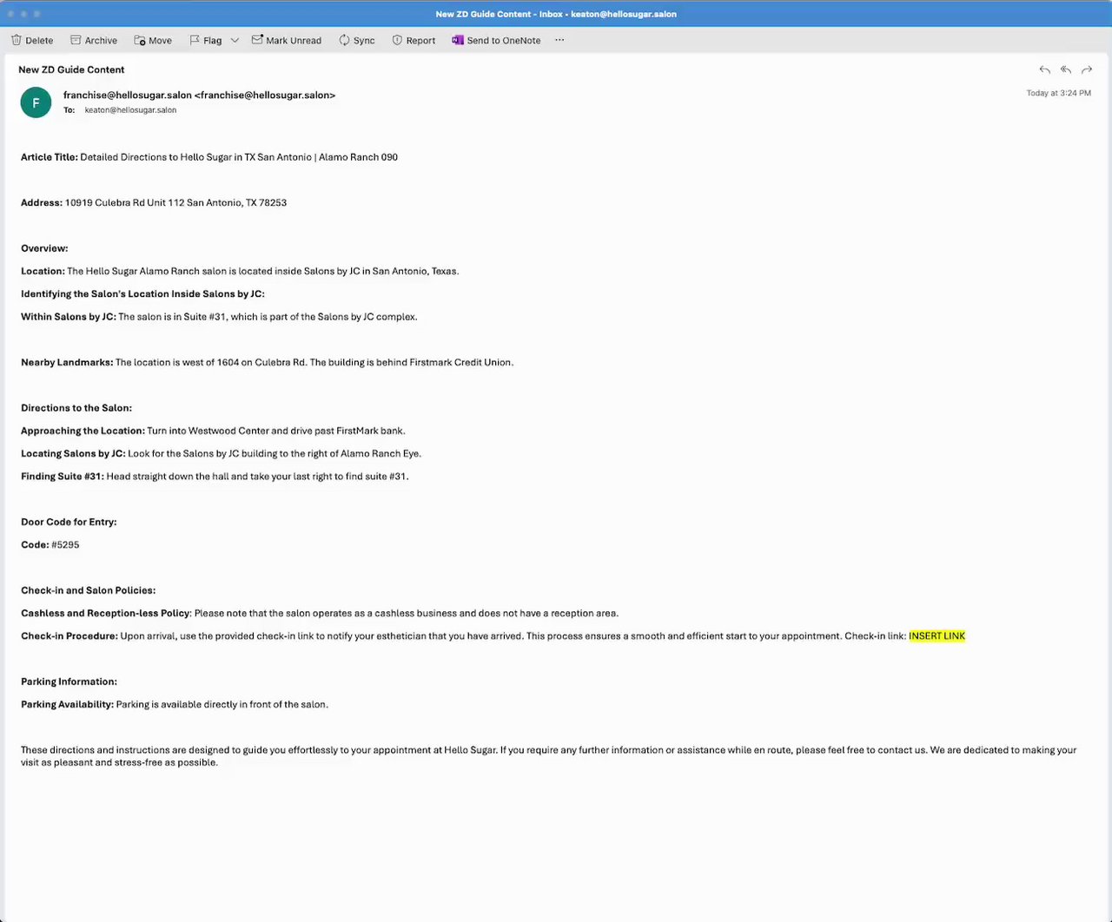
Task: Forward this email
Action: pos(1086,69)
